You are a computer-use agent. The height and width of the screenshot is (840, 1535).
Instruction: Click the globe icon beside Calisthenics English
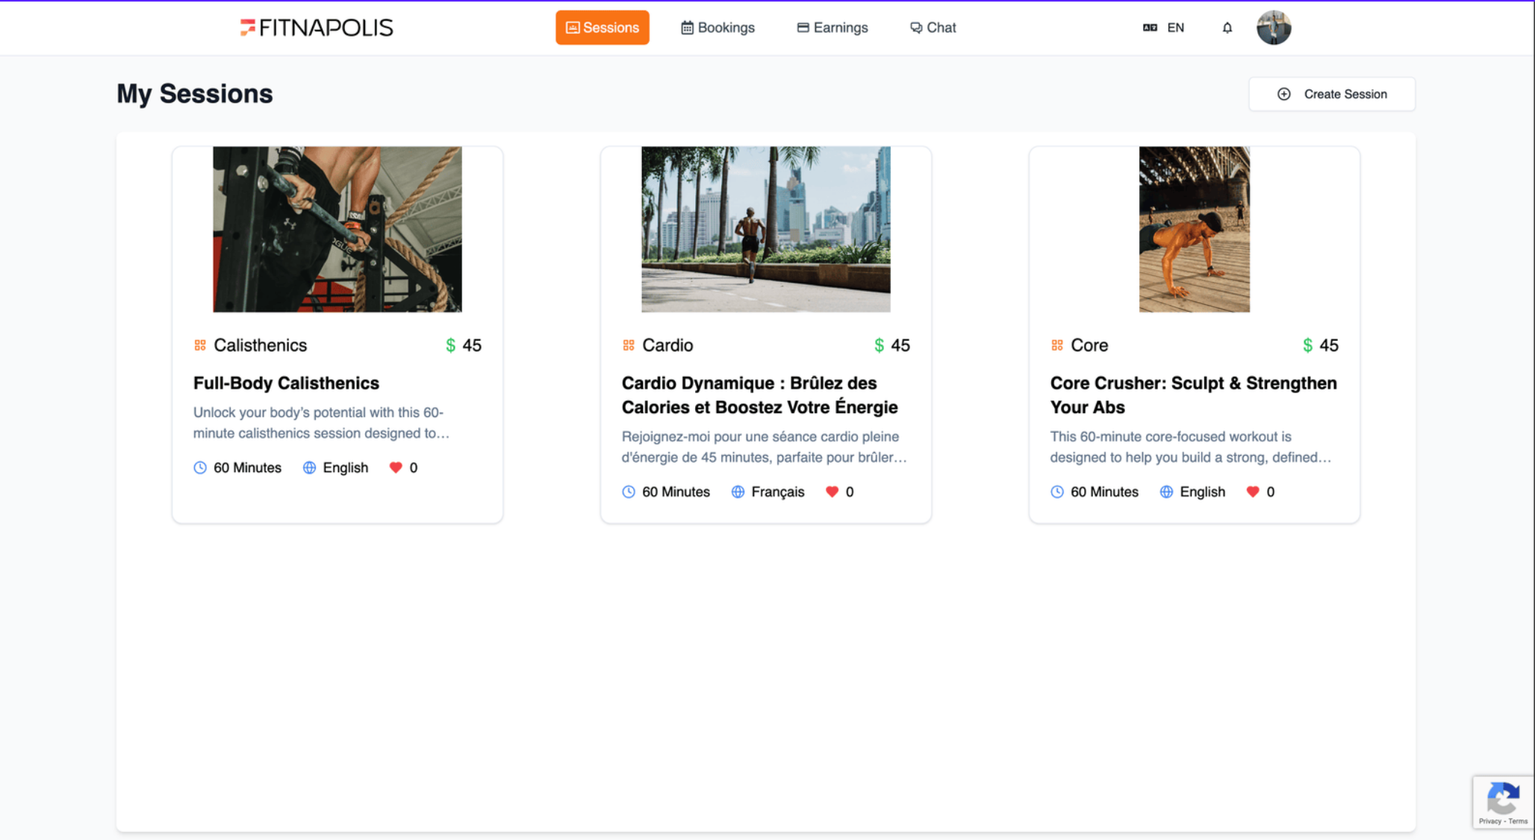click(309, 468)
